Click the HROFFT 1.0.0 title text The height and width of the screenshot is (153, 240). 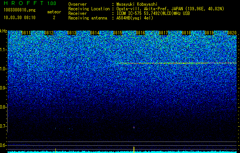[30, 3]
